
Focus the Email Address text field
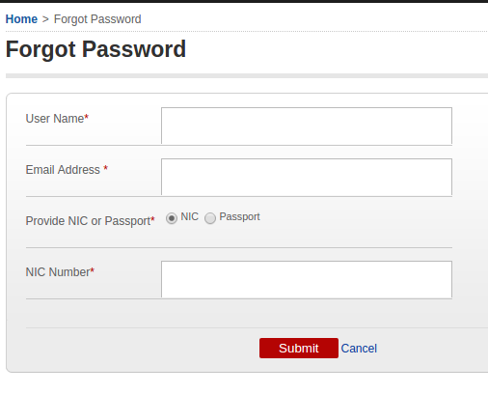click(307, 177)
